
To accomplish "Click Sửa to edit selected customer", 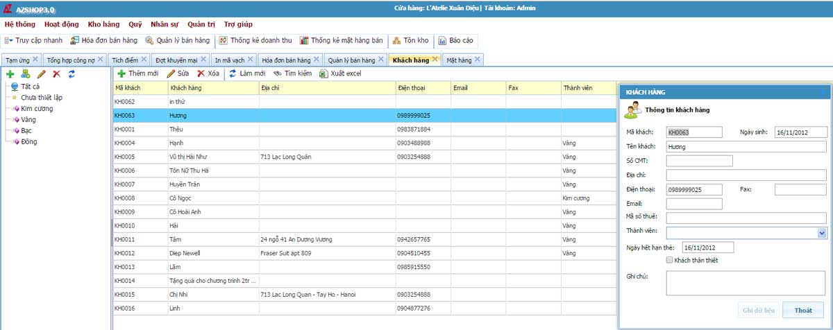I will pos(178,73).
